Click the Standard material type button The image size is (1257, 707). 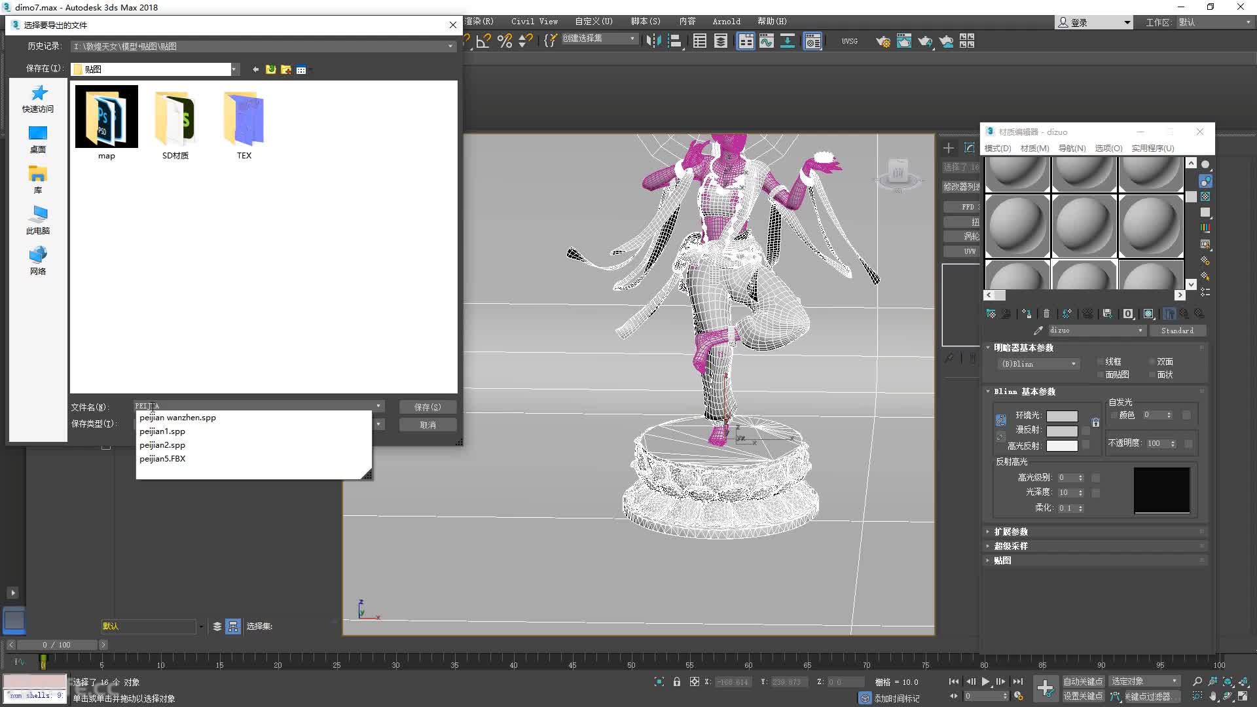pyautogui.click(x=1177, y=331)
